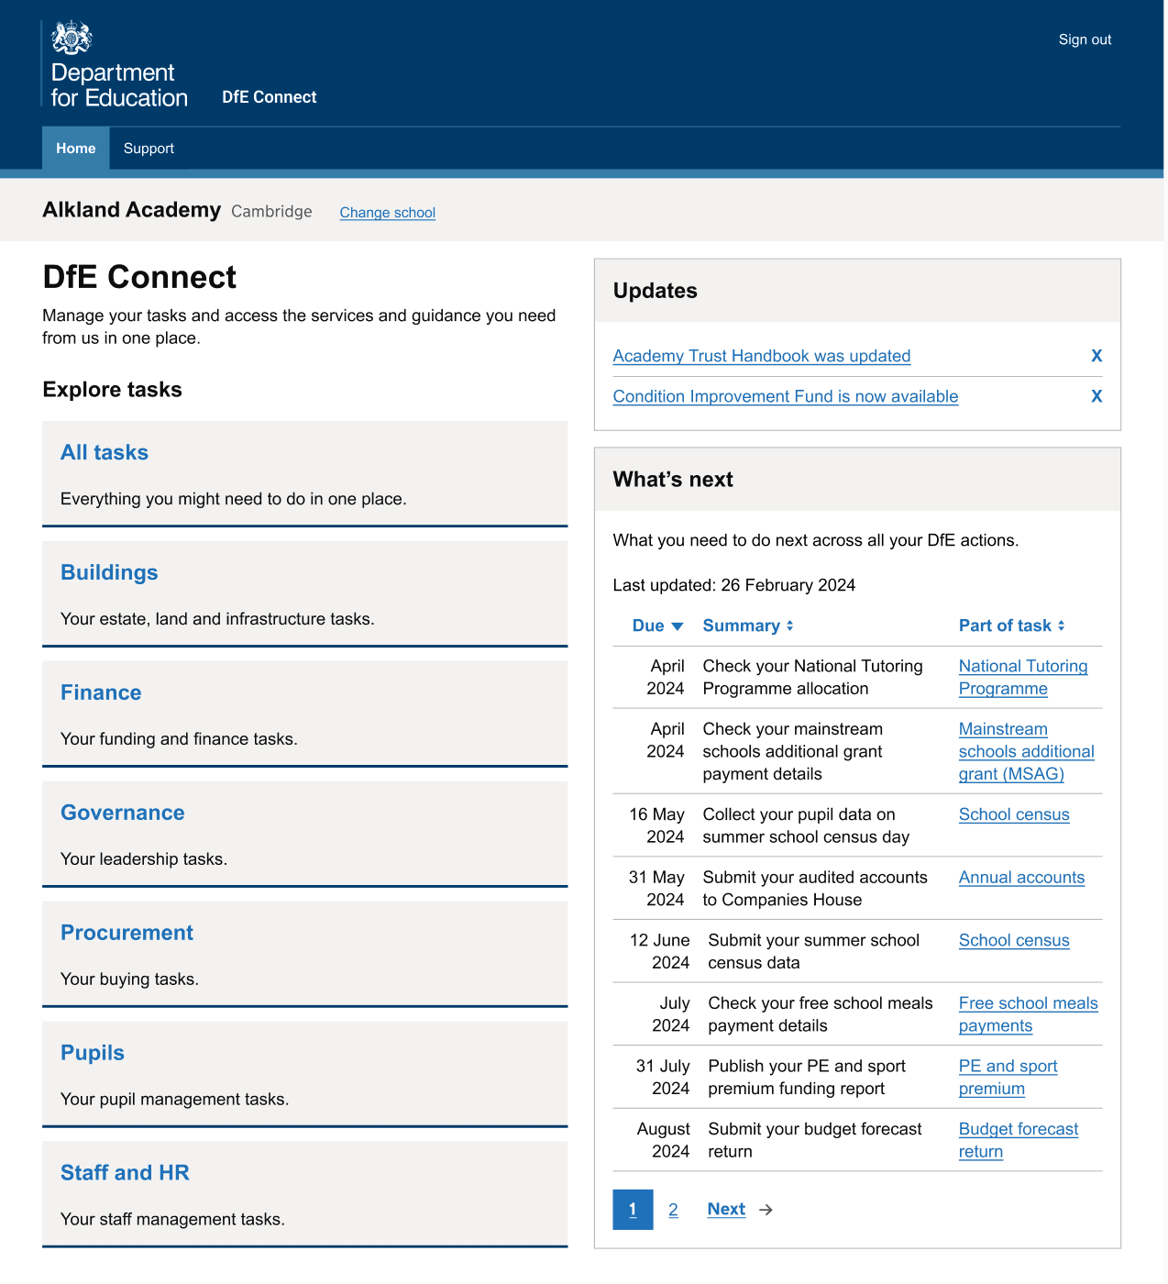The width and height of the screenshot is (1168, 1284).
Task: Click 'Check your mainstream schools additional grant payment details'
Action: coord(793,752)
